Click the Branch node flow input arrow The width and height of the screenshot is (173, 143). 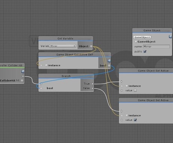coord(41,84)
